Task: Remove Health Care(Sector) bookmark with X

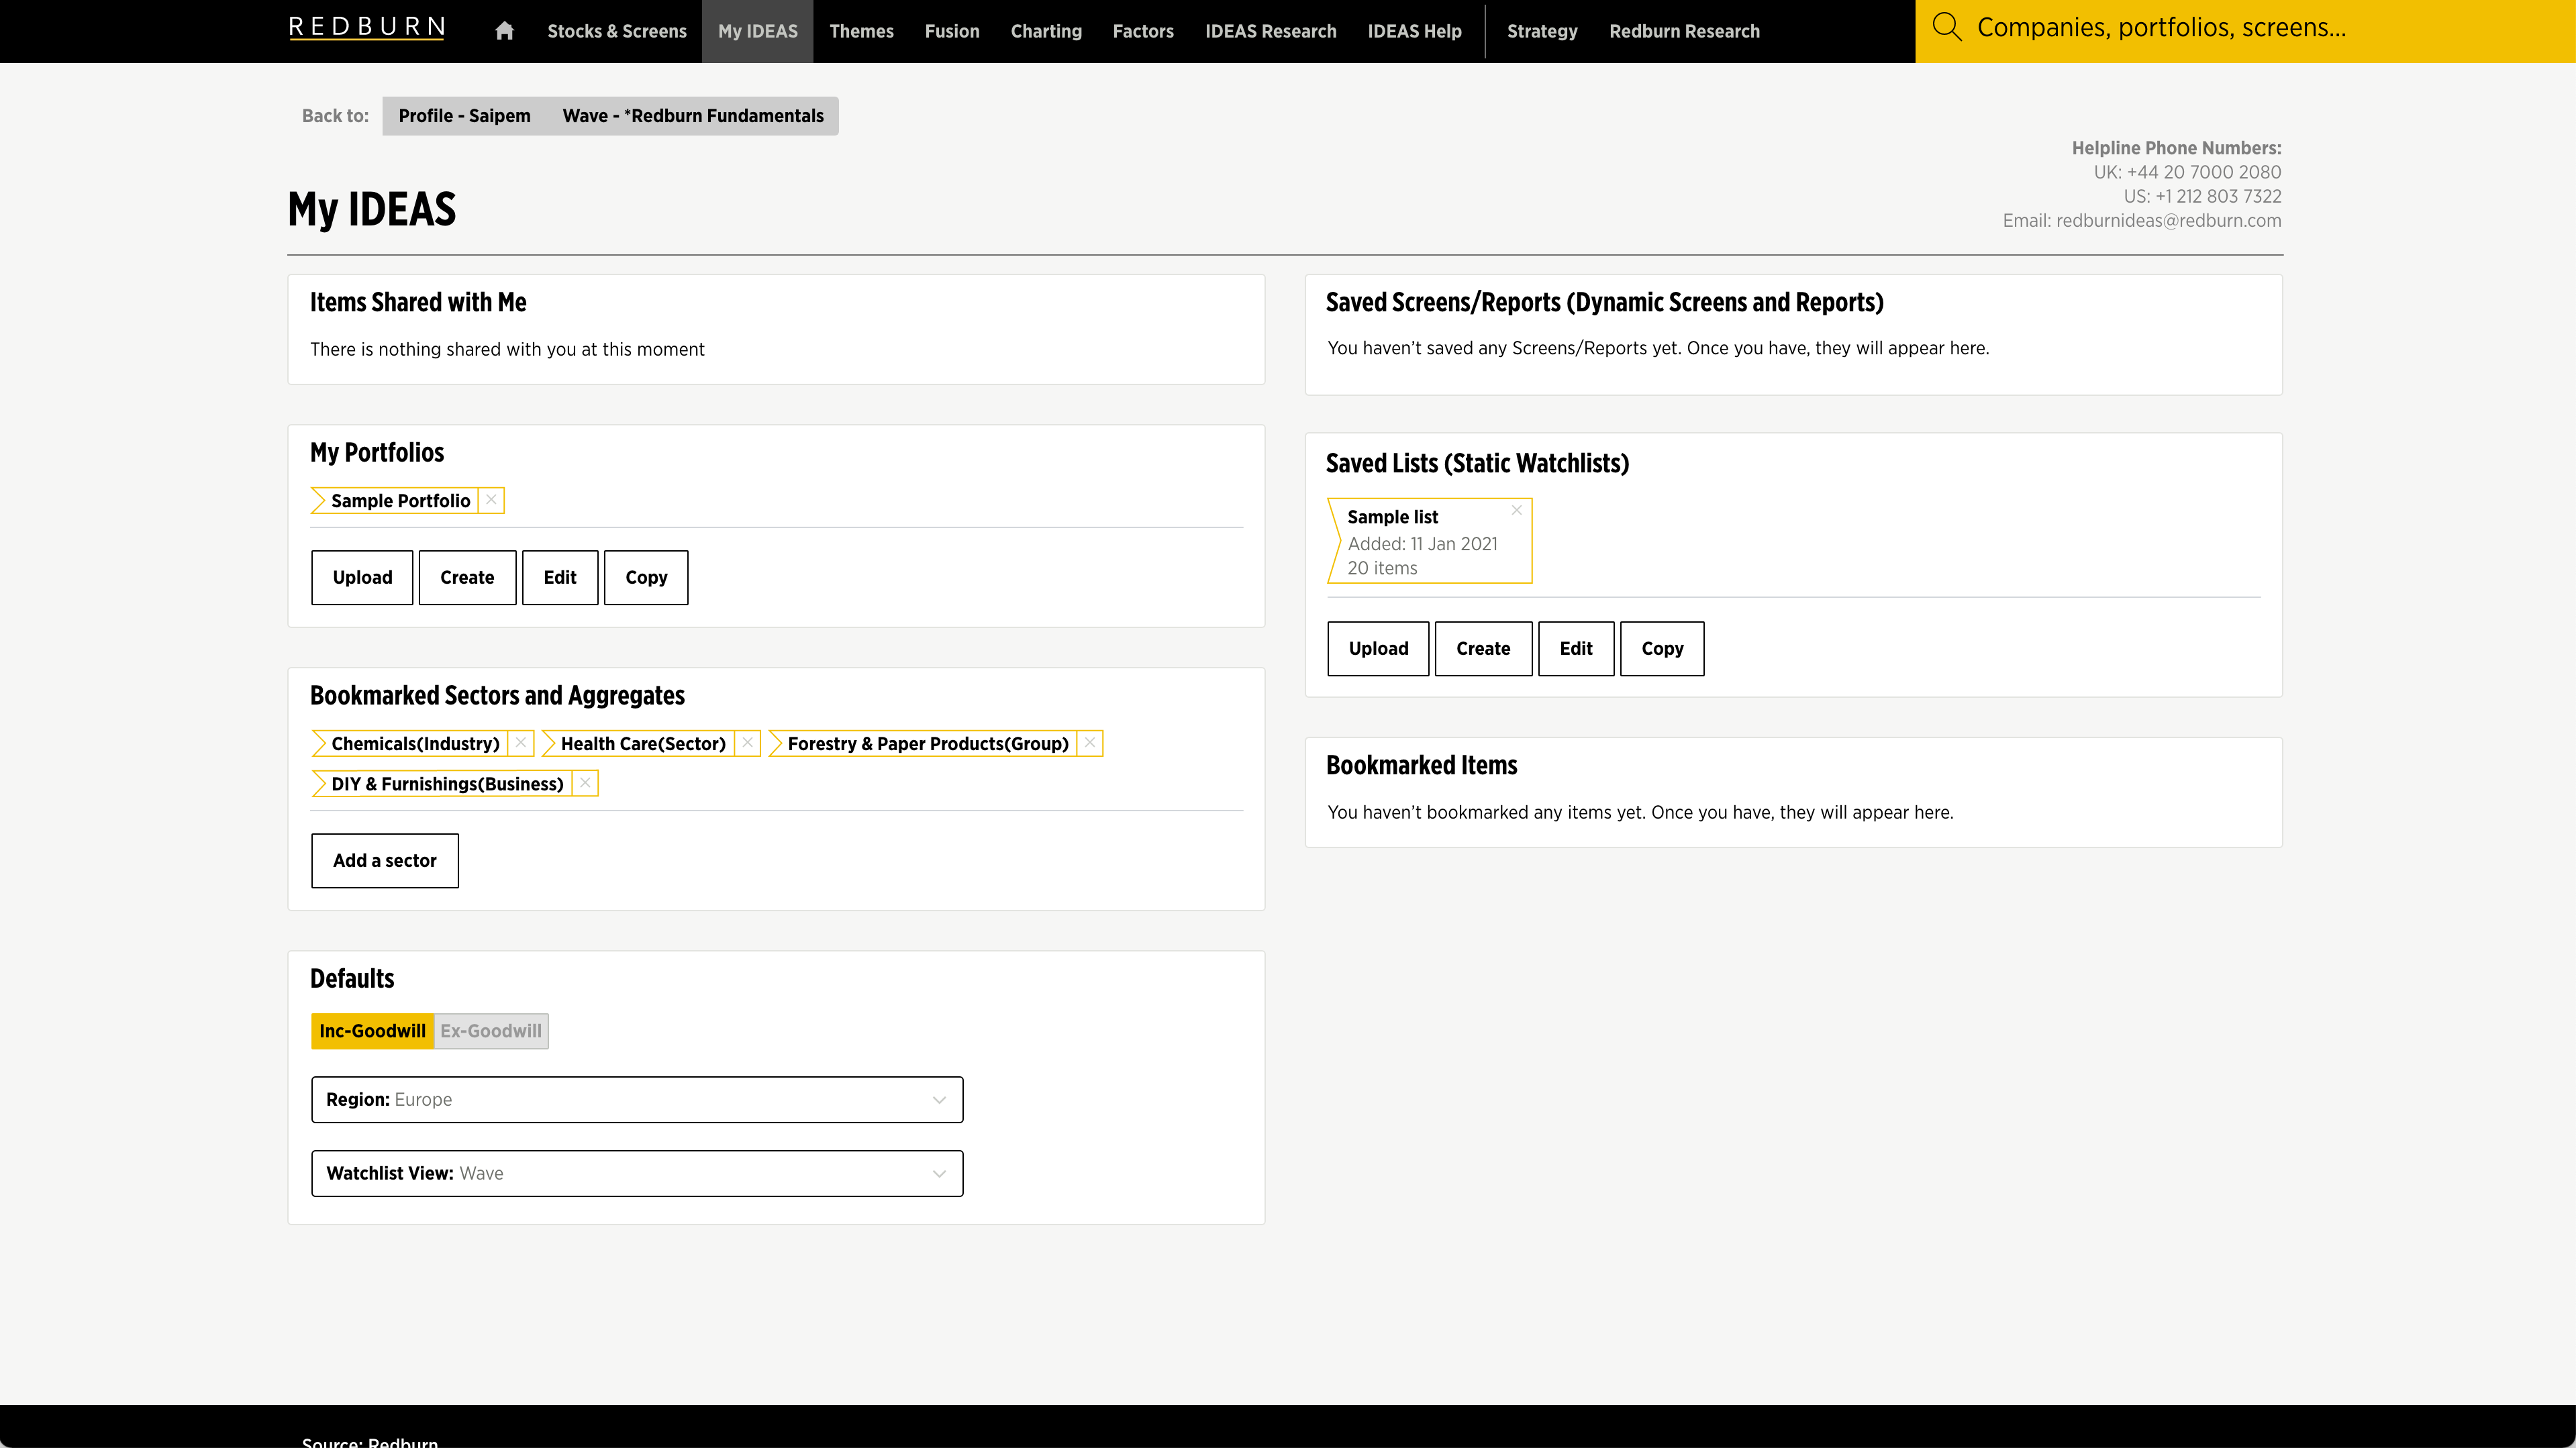Action: point(747,743)
